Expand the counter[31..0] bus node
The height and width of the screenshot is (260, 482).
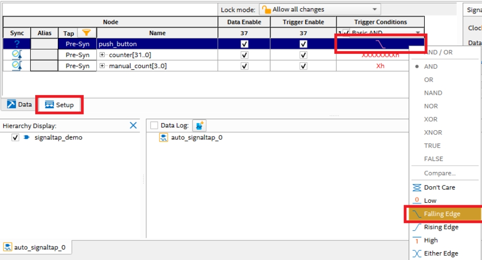click(x=102, y=55)
